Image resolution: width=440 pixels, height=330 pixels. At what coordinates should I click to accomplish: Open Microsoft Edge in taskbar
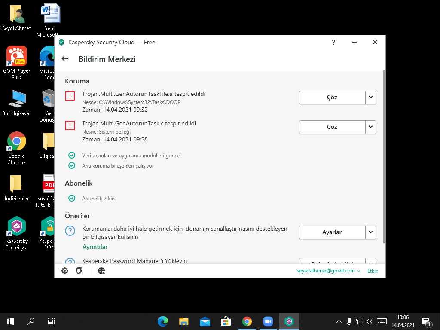coord(163,321)
